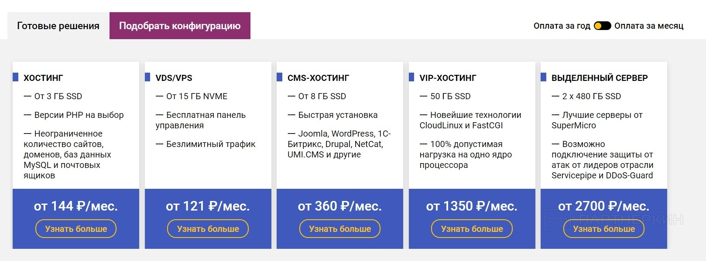Select the CMS-ХОСТИНГ heading
706x261 pixels.
pyautogui.click(x=318, y=78)
